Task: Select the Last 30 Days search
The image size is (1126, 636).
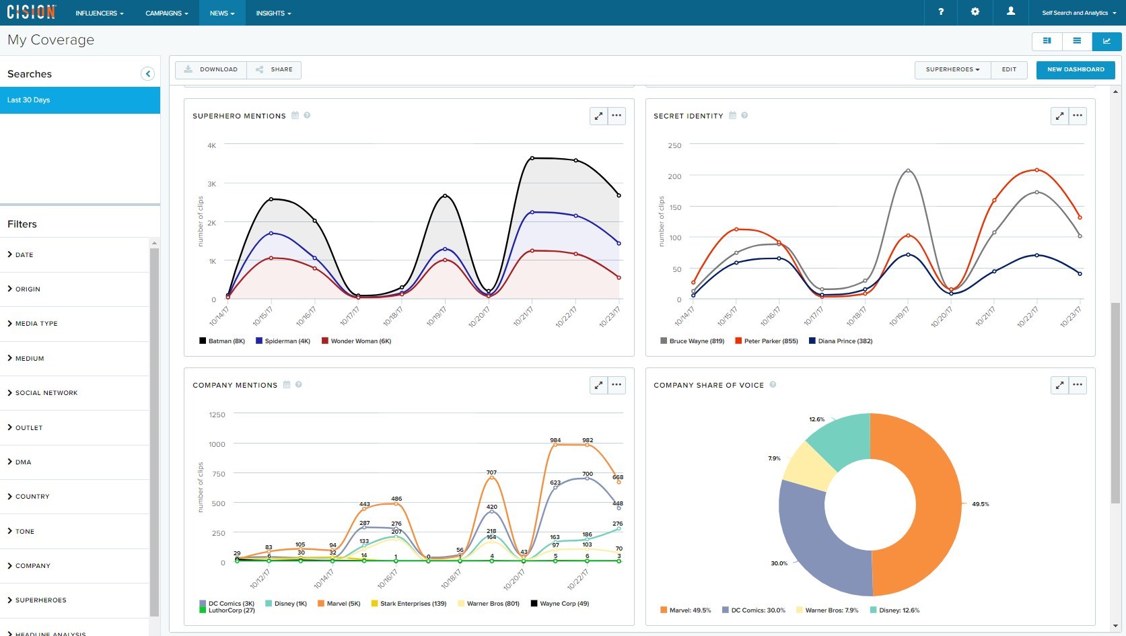Action: [80, 100]
